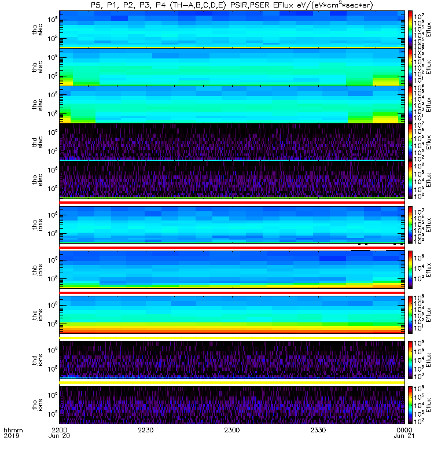Click the 'hhmm' axis unit label
This screenshot has height=463, width=434.
tap(13, 430)
